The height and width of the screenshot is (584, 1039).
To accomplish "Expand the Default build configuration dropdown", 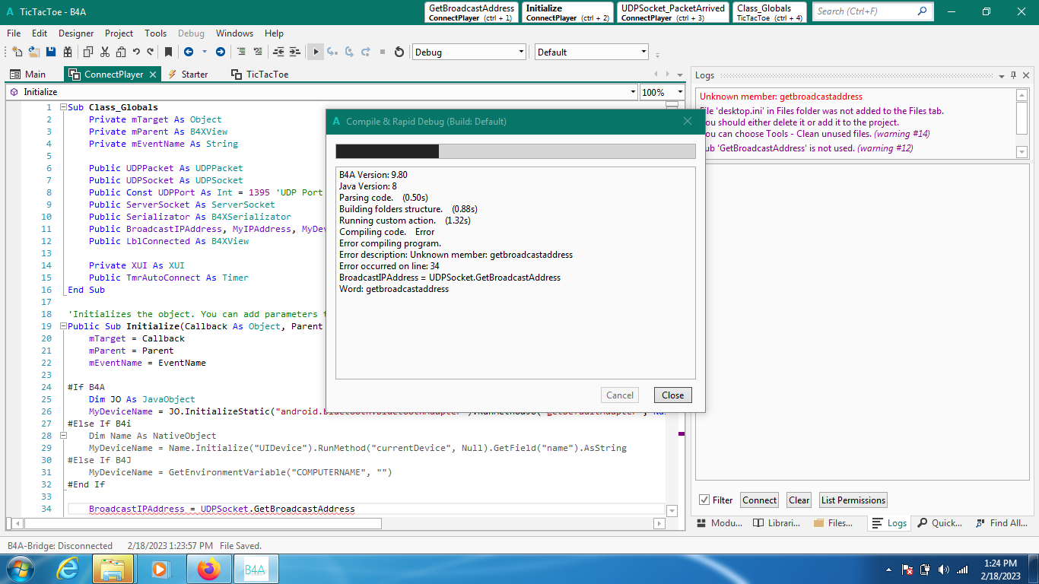I will 643,52.
